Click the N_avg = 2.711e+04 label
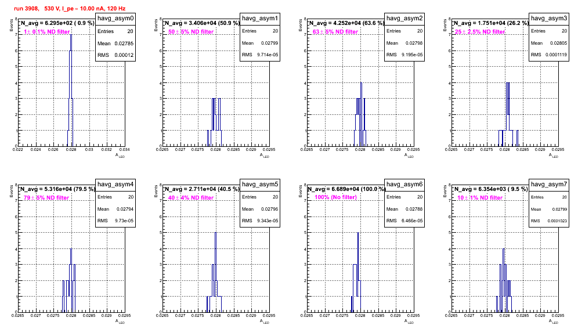578x332 pixels. click(x=202, y=189)
